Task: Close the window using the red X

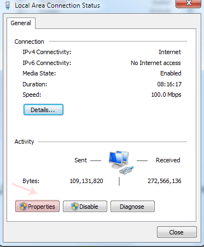Action: click(x=189, y=4)
